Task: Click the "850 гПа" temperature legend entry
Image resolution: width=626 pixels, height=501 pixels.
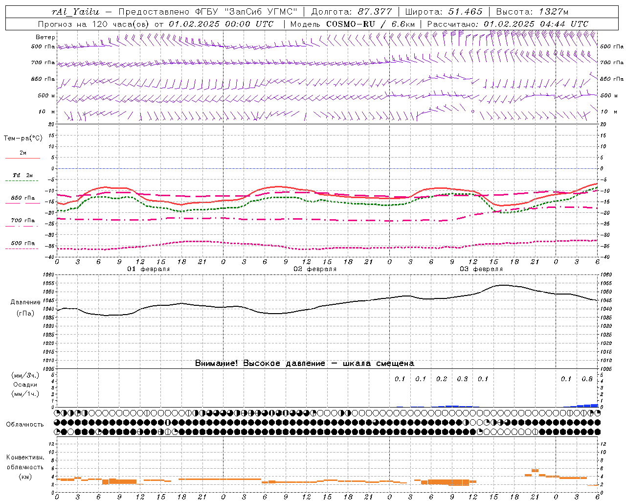Action: [x=23, y=198]
